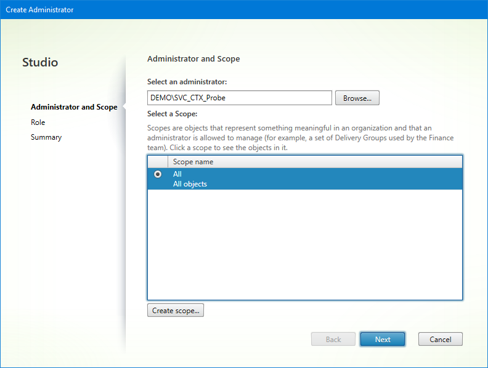
Task: Click the Create Administrator title bar
Action: tap(39, 9)
